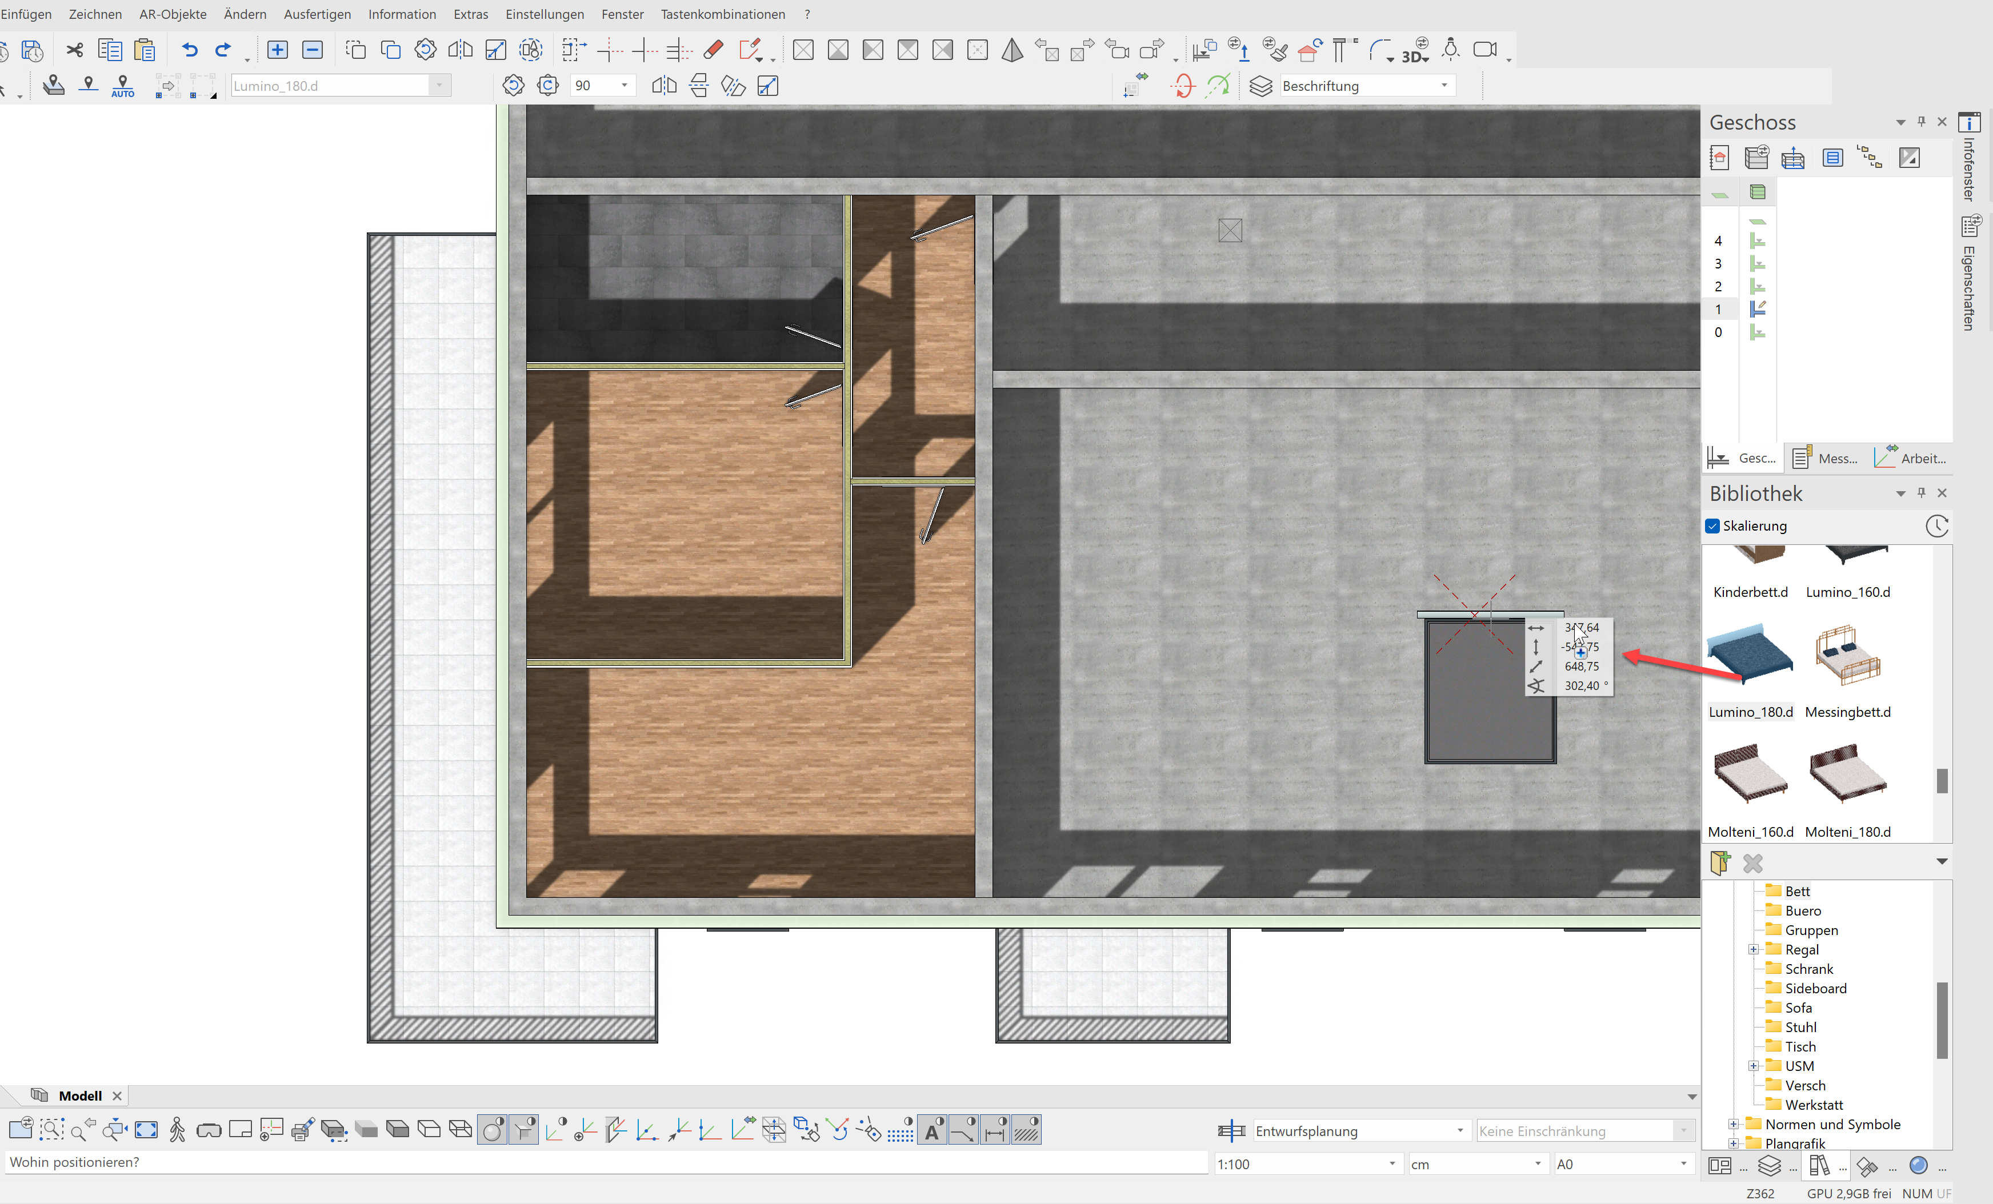Select the red eraser tool
Screen dimensions: 1993x1204
(x=714, y=50)
